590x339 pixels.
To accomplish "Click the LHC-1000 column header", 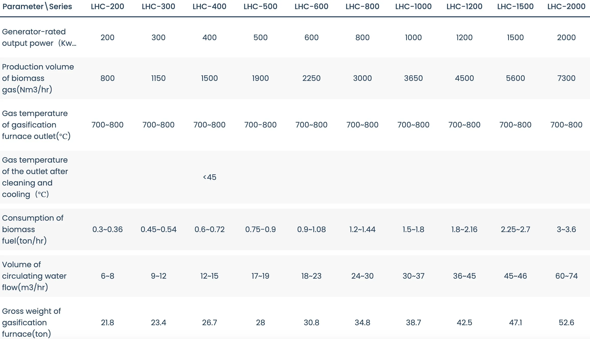I will (x=413, y=6).
